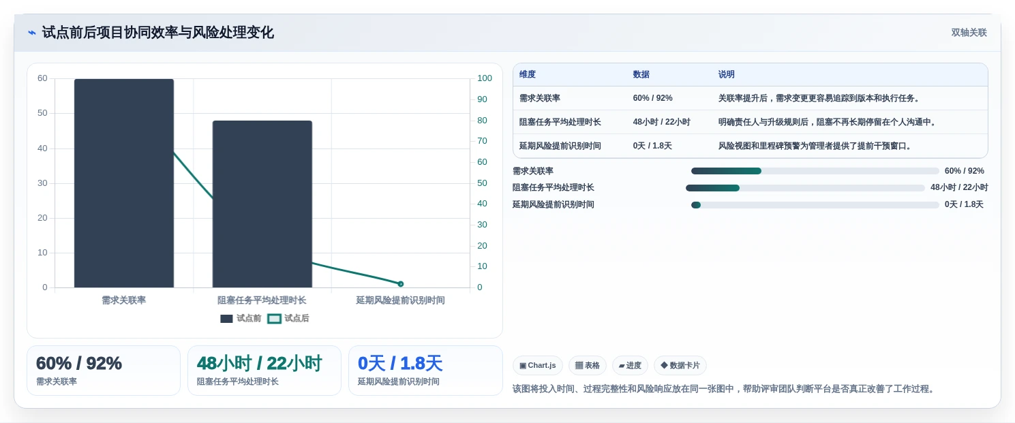Click the 需求关联率 row label in the table
Screen dimensions: 1015x423
click(x=540, y=98)
